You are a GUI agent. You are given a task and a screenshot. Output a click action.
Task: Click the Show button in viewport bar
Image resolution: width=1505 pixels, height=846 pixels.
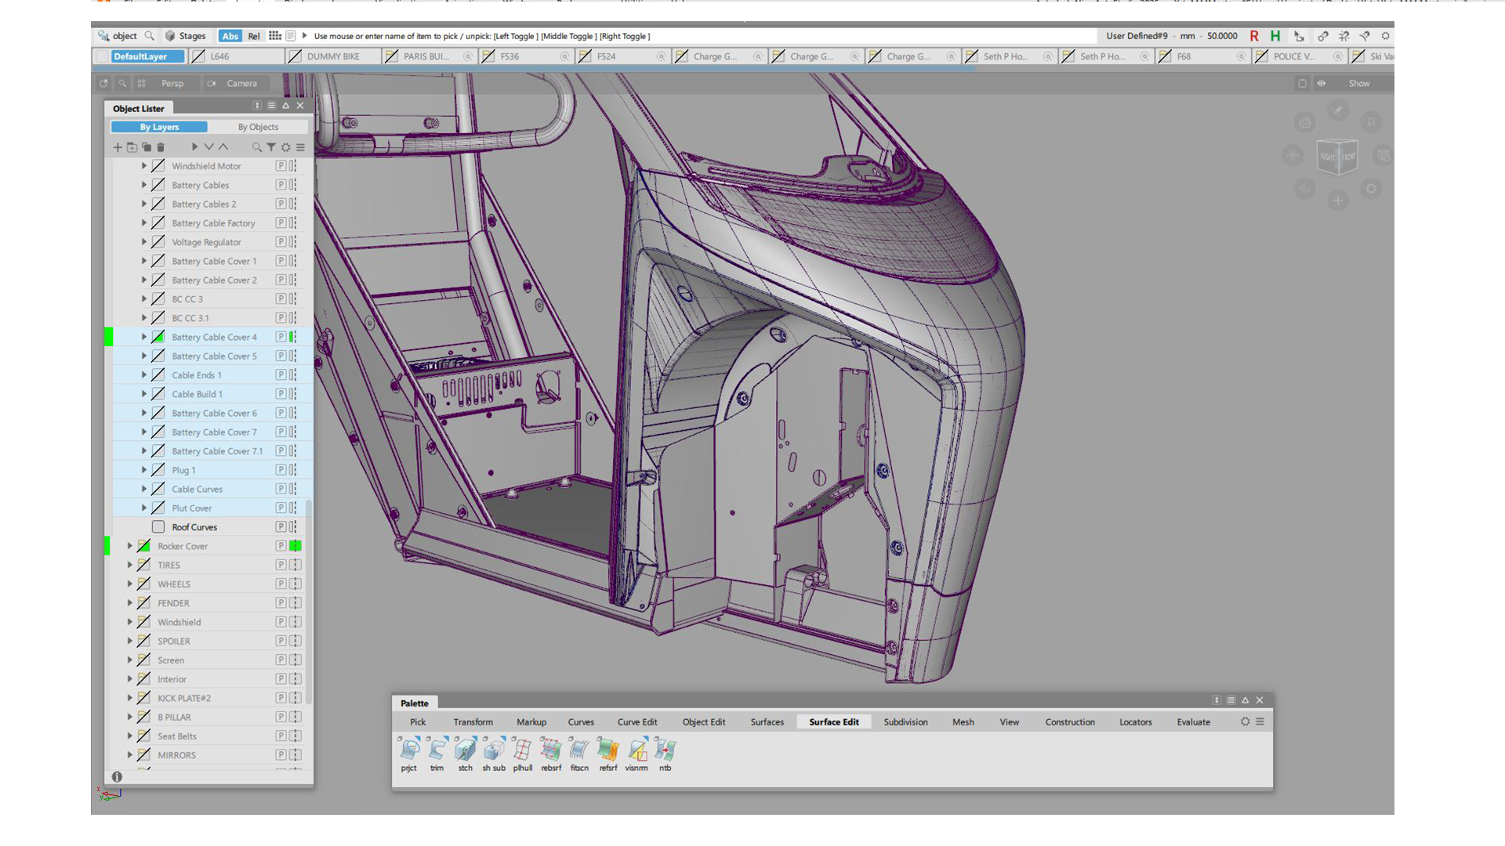(x=1358, y=83)
